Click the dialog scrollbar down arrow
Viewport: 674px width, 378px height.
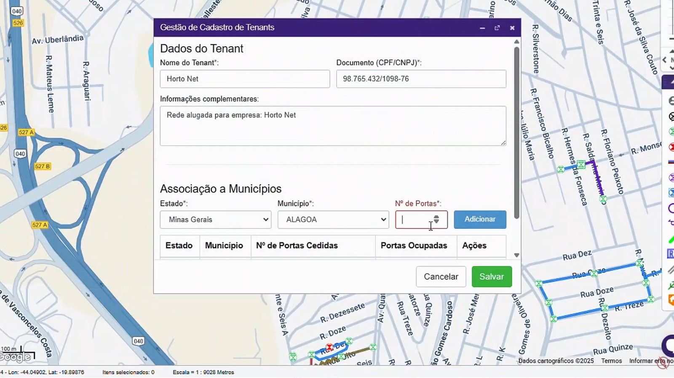517,255
